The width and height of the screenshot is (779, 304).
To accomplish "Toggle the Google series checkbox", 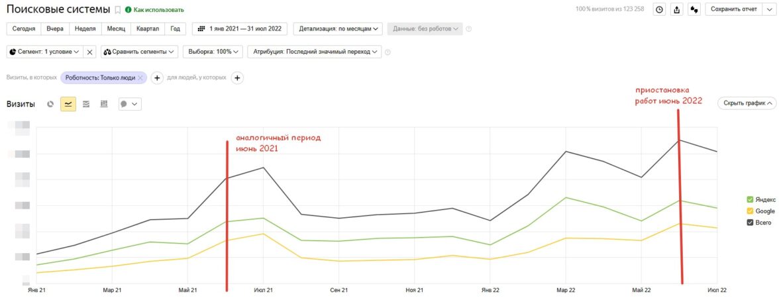I will coord(750,211).
